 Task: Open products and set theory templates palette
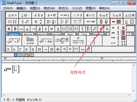tap(104, 22)
